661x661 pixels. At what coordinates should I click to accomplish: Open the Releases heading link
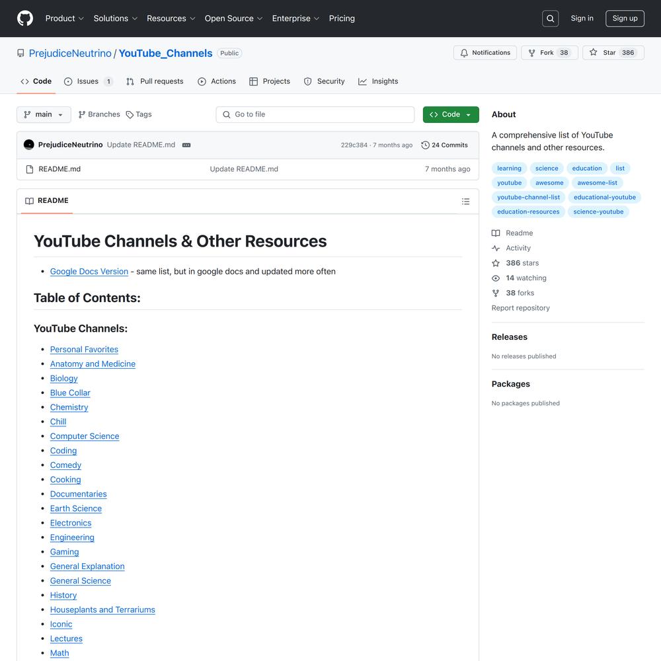[x=509, y=337]
